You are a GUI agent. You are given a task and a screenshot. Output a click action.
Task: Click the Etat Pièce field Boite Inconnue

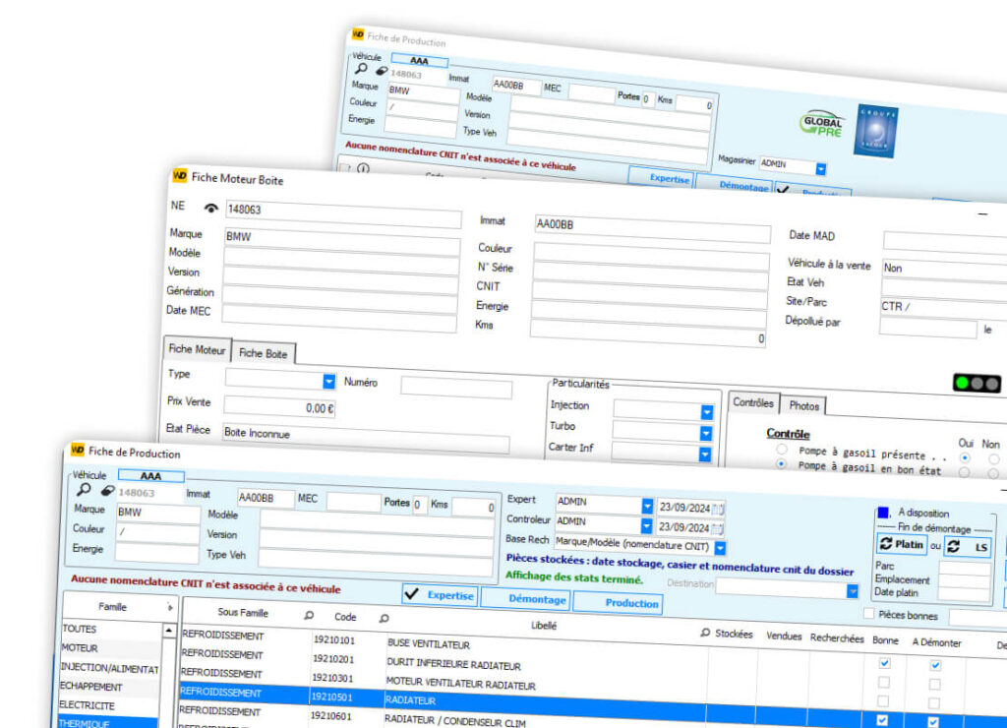click(x=366, y=438)
